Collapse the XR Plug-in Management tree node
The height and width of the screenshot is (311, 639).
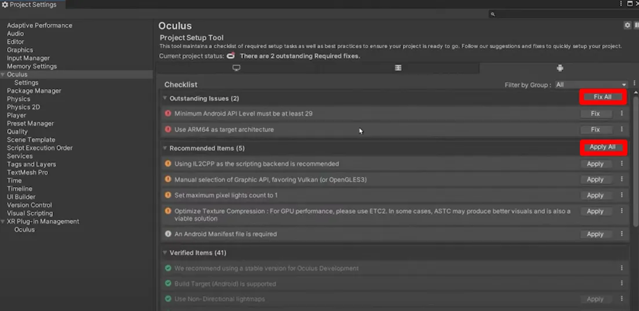click(x=3, y=221)
